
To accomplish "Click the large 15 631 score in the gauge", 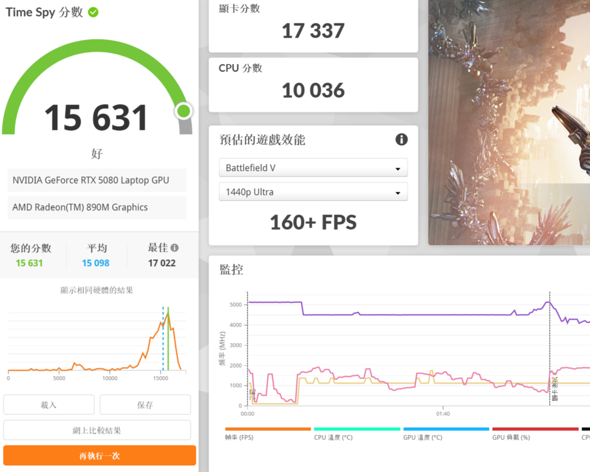I will 96,118.
